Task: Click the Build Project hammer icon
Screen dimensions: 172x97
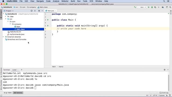Action: click(135, 7)
